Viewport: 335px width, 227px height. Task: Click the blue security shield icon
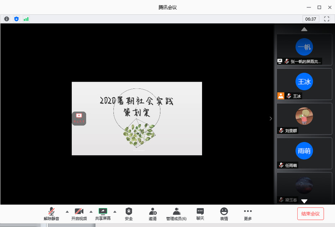[16, 19]
